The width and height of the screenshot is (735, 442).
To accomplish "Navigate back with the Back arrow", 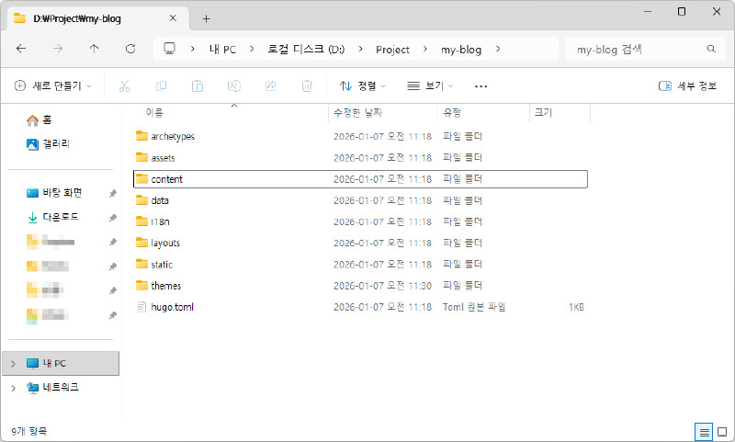I will [21, 49].
